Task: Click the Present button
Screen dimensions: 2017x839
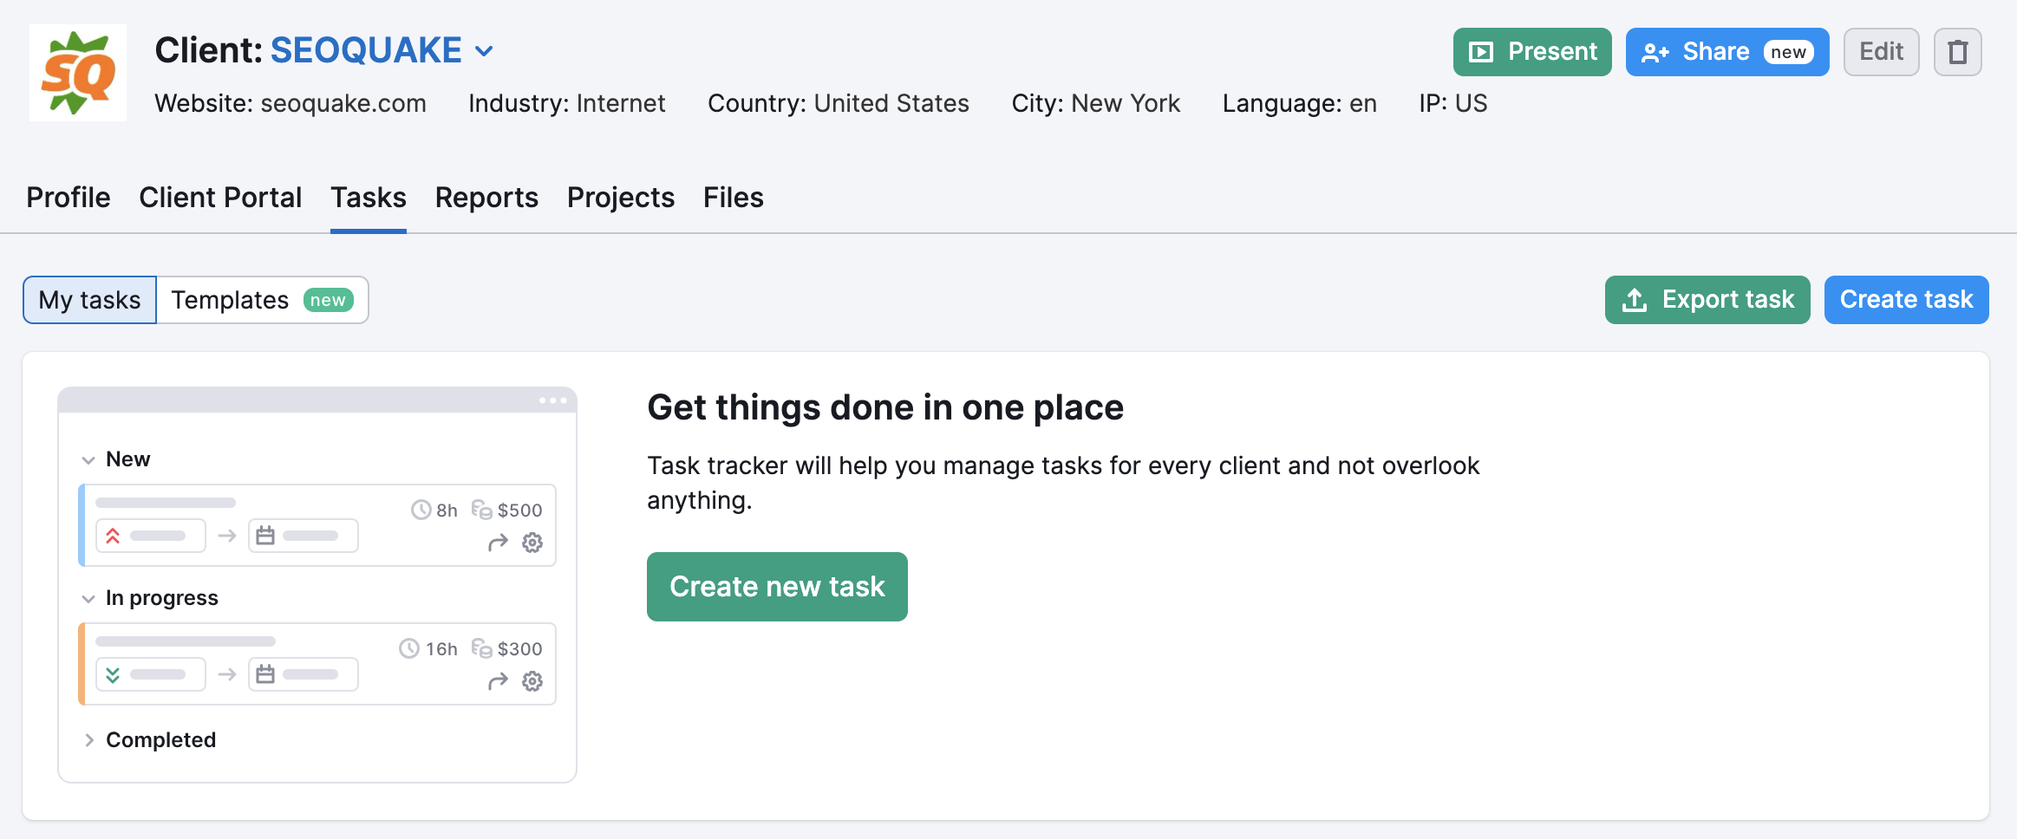Action: coord(1532,52)
